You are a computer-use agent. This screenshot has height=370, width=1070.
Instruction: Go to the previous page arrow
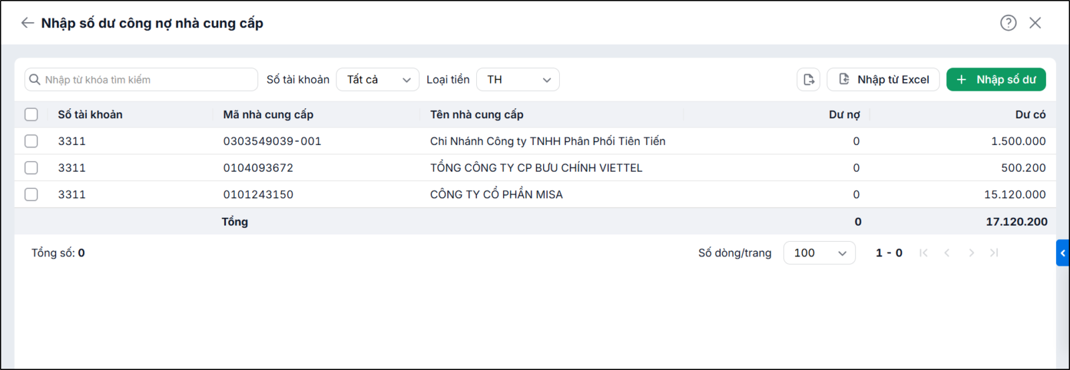947,253
